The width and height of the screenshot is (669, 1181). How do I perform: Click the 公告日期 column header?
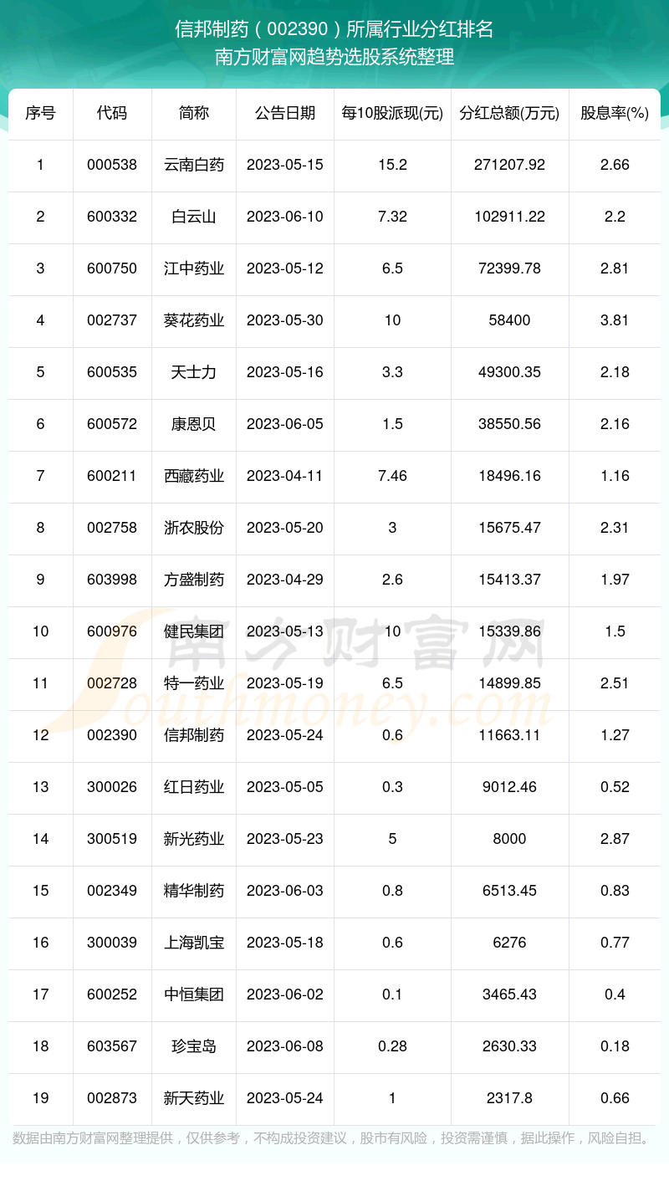click(x=285, y=113)
